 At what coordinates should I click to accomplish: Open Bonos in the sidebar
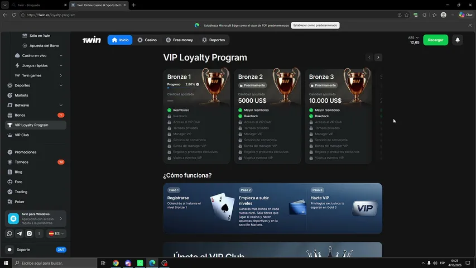tap(36, 115)
